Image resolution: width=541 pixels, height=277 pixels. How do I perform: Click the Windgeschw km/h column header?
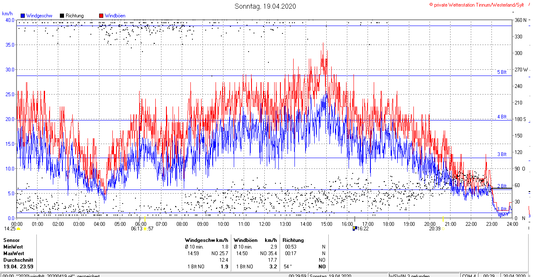pyautogui.click(x=206, y=240)
